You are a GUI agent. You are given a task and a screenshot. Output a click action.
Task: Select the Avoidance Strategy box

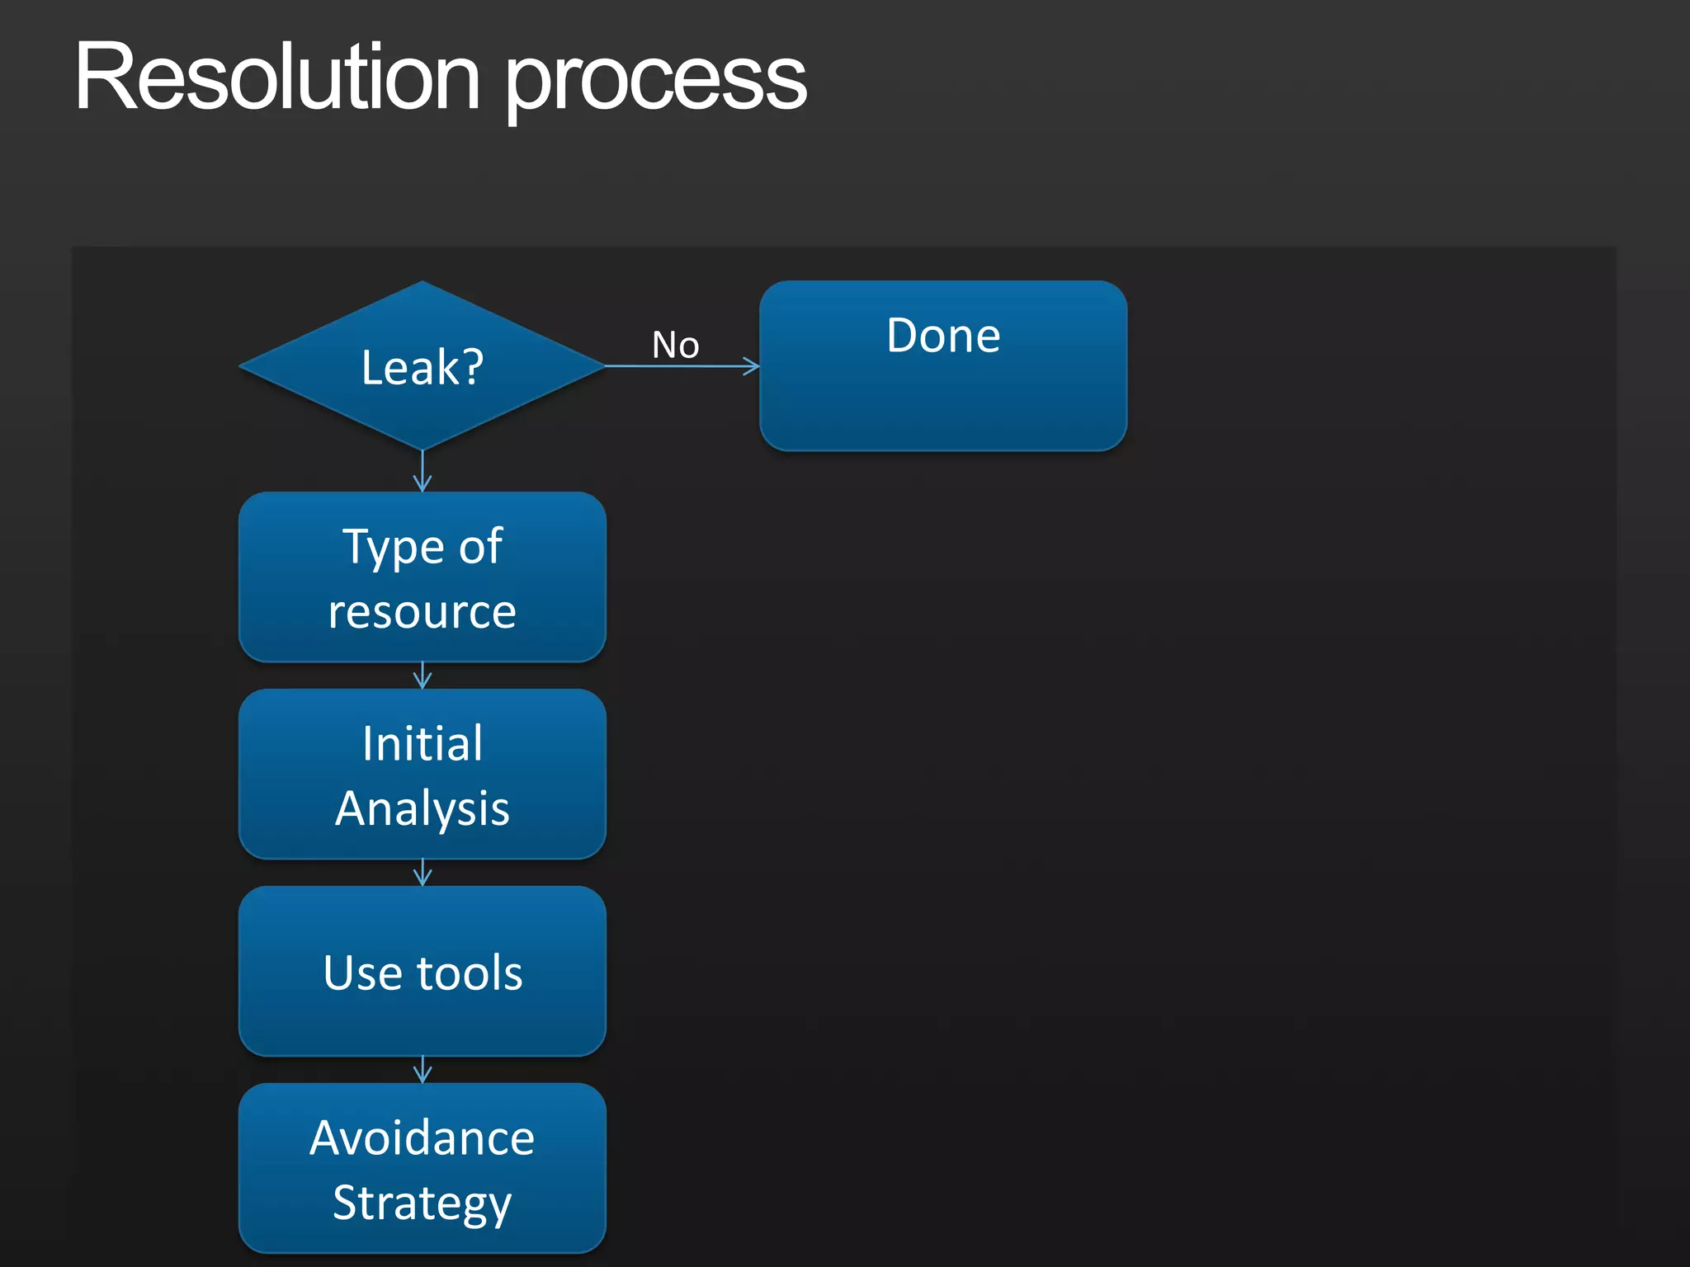(x=422, y=1168)
